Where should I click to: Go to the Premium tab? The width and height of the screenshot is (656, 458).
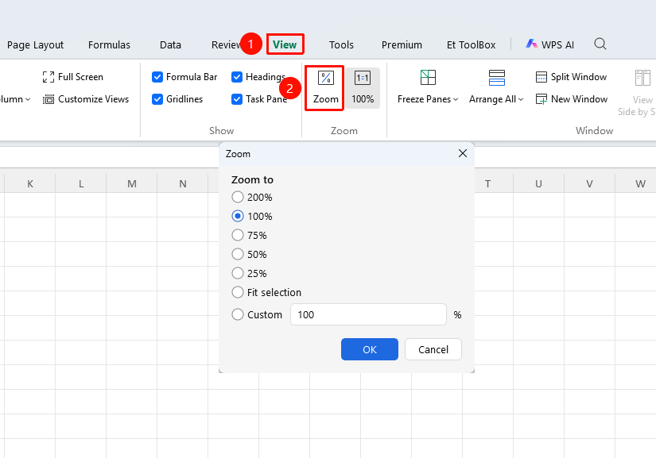[402, 44]
